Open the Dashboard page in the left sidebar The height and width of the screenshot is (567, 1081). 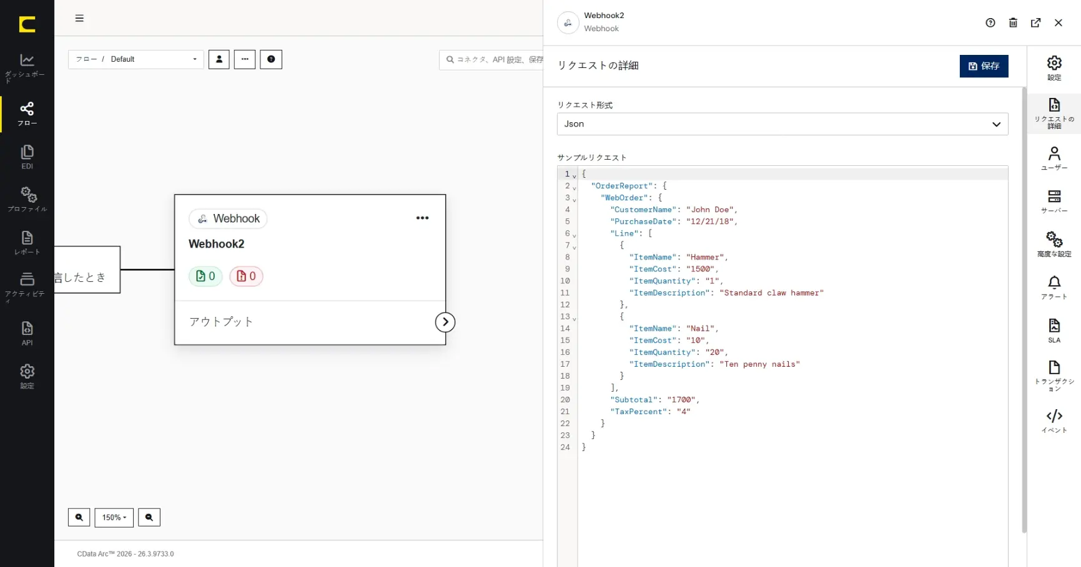tap(27, 67)
